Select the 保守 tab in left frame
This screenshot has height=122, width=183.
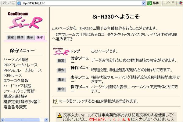[40, 37]
